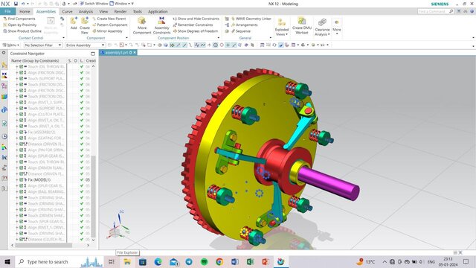Screen dimensions: 476x268
Task: Open the More dropdown in ribbon
Action: point(337,27)
